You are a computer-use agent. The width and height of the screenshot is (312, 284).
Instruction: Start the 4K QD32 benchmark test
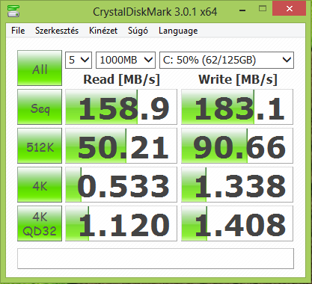coord(40,223)
